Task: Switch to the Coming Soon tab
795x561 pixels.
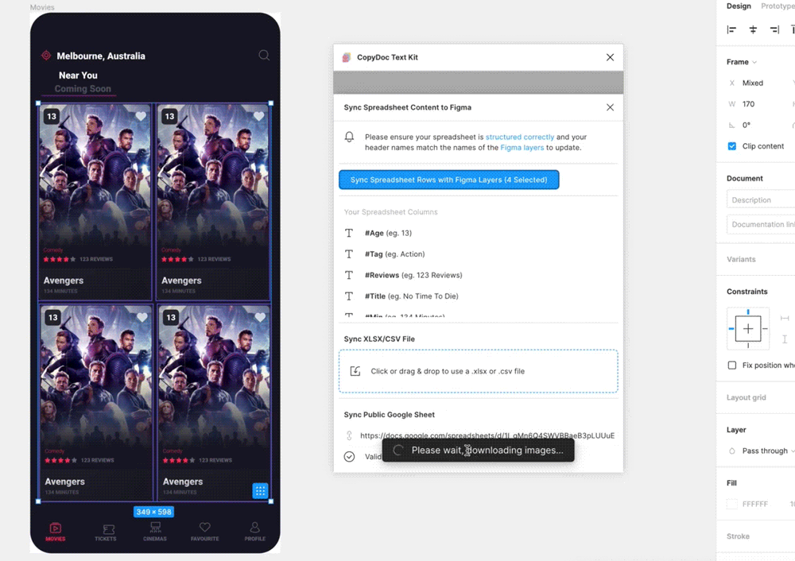Action: click(83, 89)
